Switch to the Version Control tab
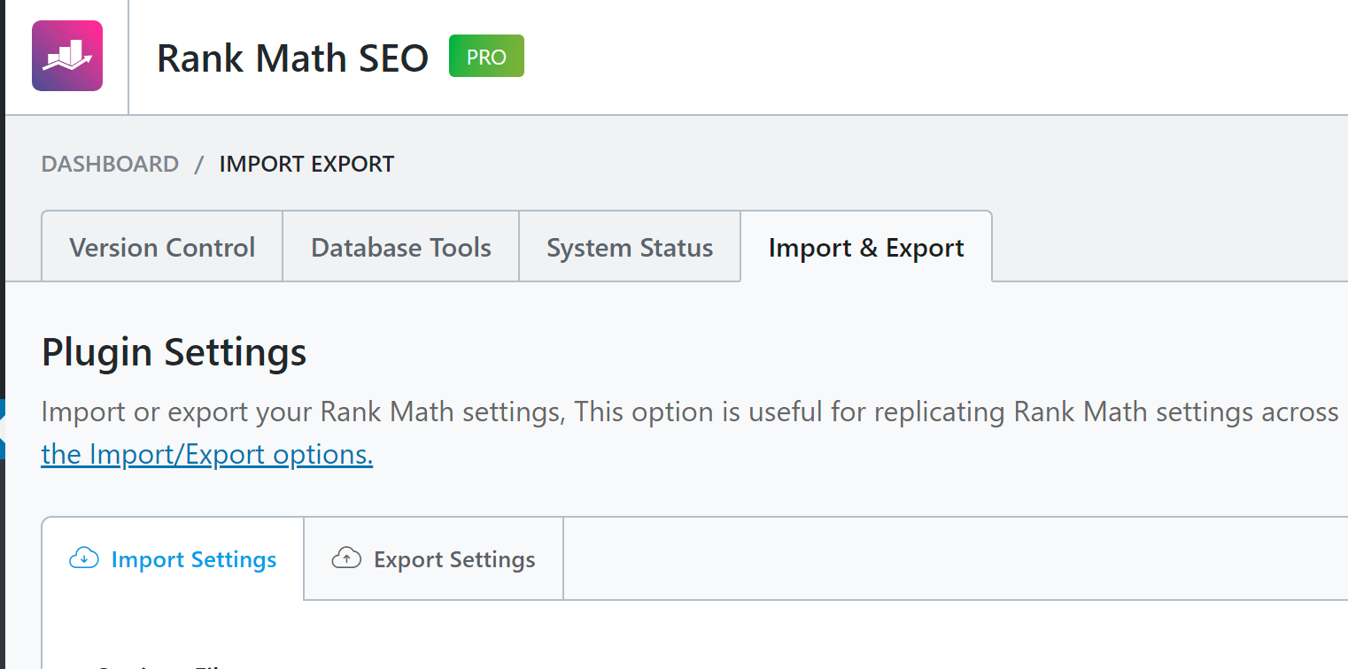Screen dimensions: 1348x669 [162, 247]
